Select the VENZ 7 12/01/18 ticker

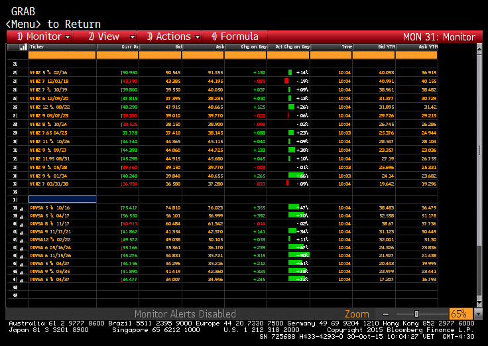49,82
